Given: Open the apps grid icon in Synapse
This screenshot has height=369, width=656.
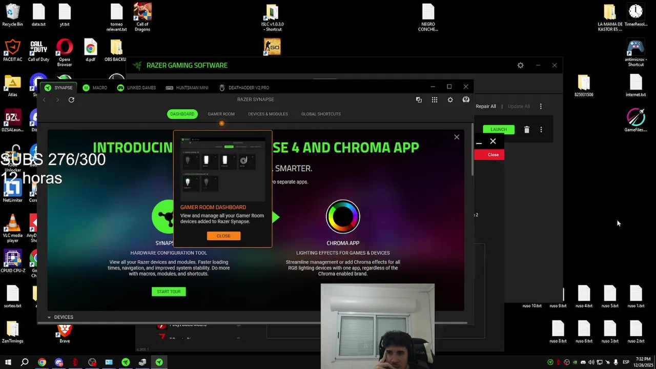Looking at the screenshot, I should click(435, 100).
